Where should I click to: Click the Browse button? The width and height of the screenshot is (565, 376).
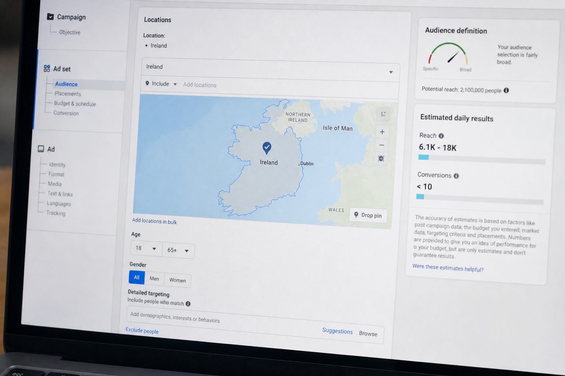click(368, 333)
